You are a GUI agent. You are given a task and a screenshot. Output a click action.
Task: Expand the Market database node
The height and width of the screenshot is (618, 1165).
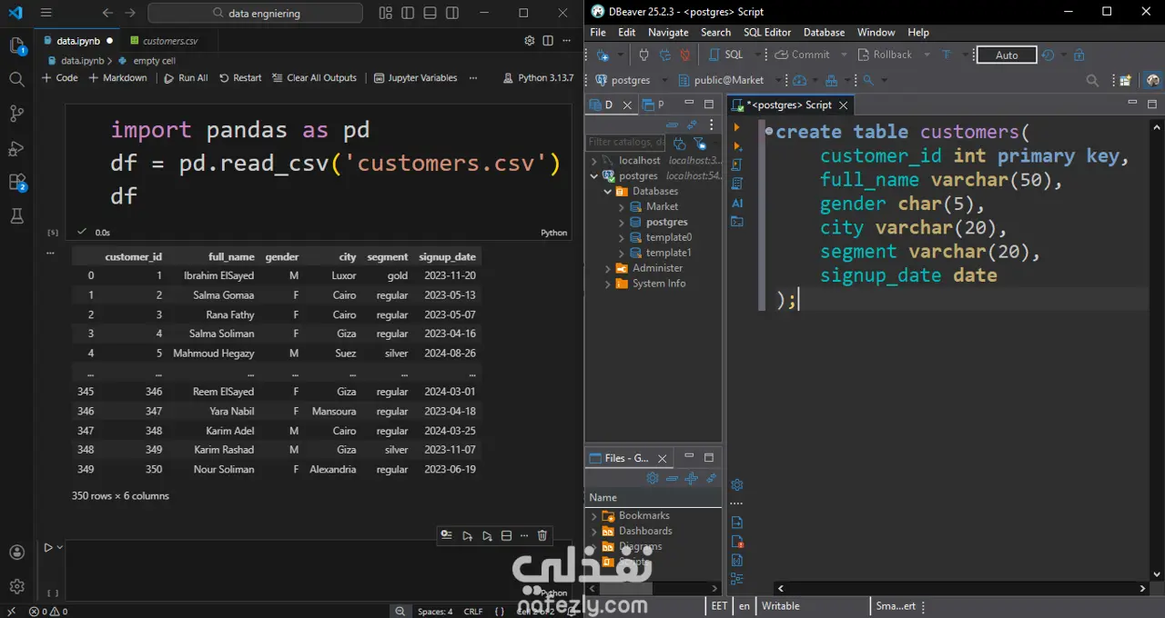[x=622, y=207]
